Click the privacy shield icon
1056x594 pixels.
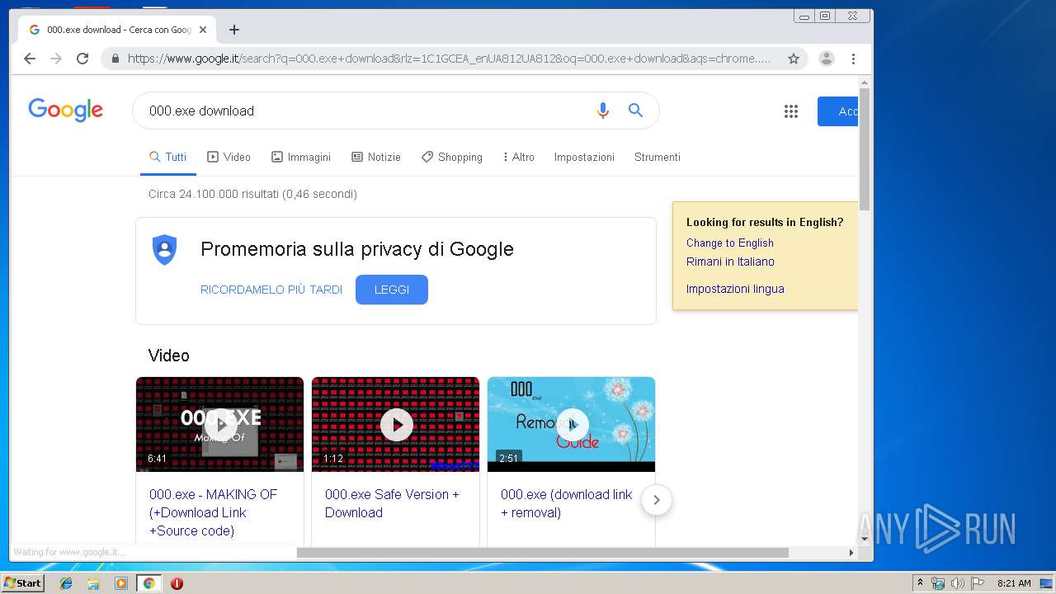[165, 249]
